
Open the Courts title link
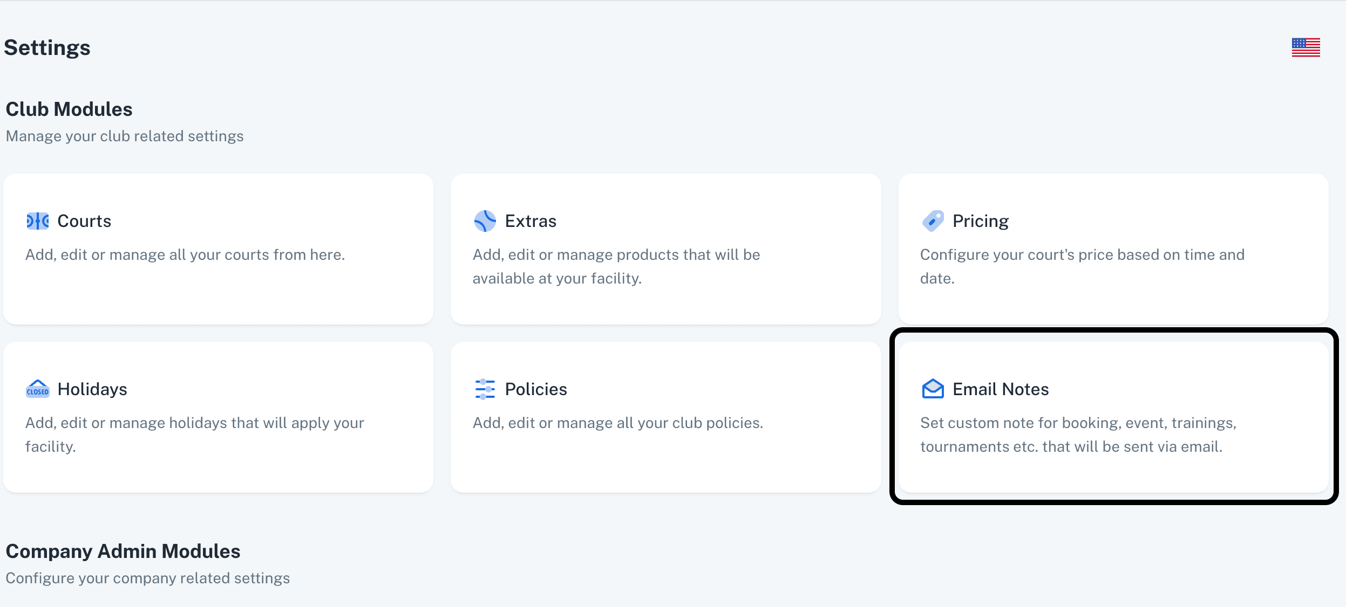coord(84,221)
